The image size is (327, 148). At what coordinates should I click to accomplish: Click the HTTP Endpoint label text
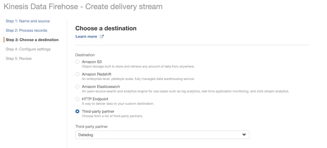click(95, 99)
